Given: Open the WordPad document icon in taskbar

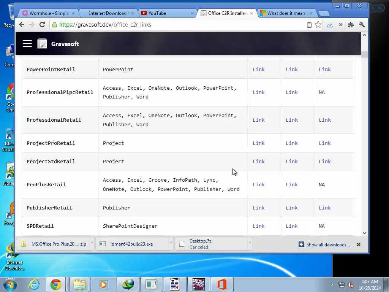Looking at the screenshot, I should tap(175, 284).
